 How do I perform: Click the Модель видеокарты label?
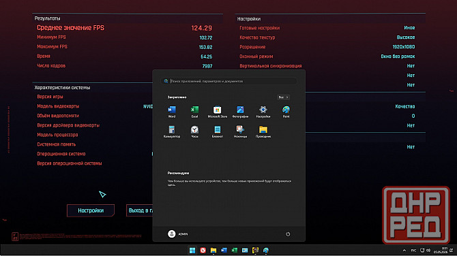pos(58,106)
